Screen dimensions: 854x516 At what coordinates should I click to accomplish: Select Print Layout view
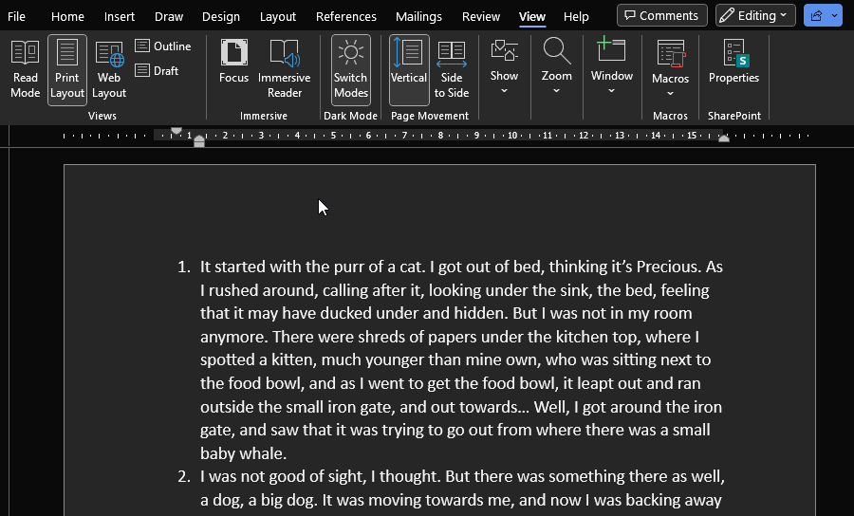tap(67, 69)
